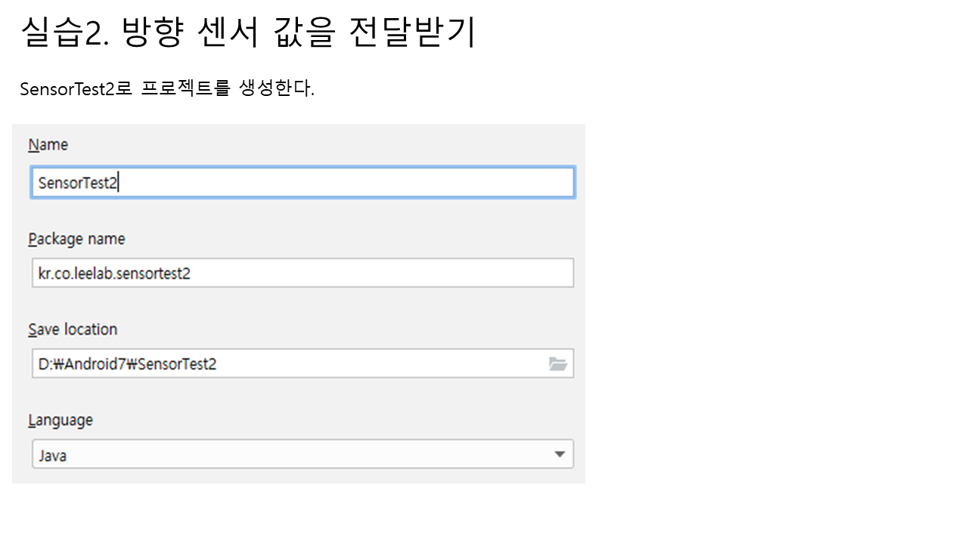Click the kr.co.leelab.sensortest2 package text
The image size is (968, 544).
114,274
